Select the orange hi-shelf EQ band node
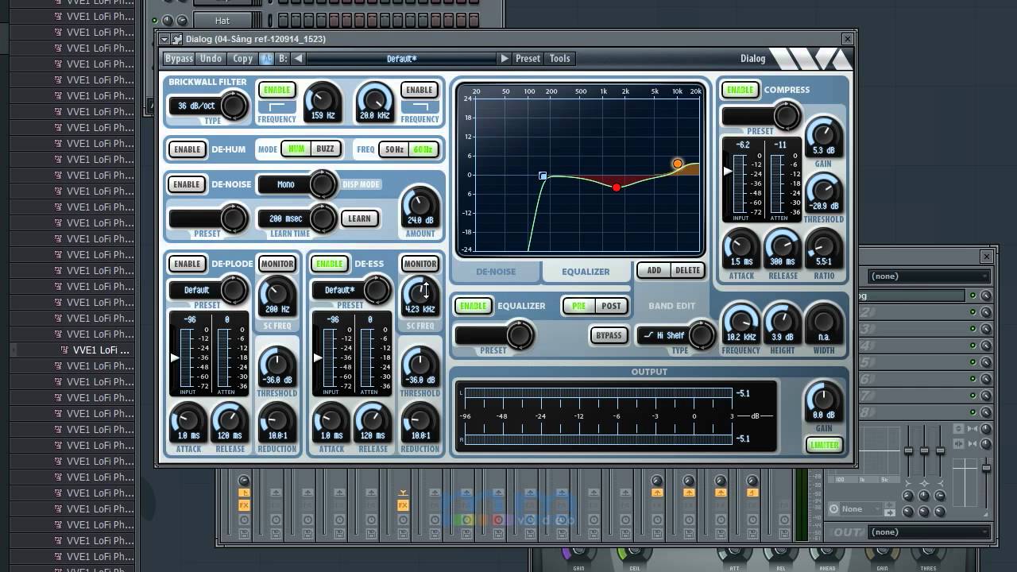 pyautogui.click(x=678, y=164)
